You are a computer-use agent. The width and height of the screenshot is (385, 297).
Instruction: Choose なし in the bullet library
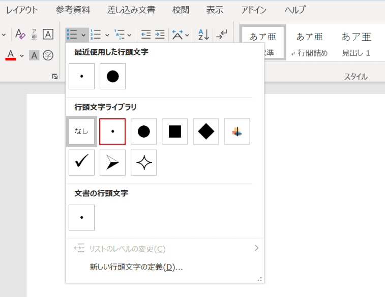coord(81,131)
